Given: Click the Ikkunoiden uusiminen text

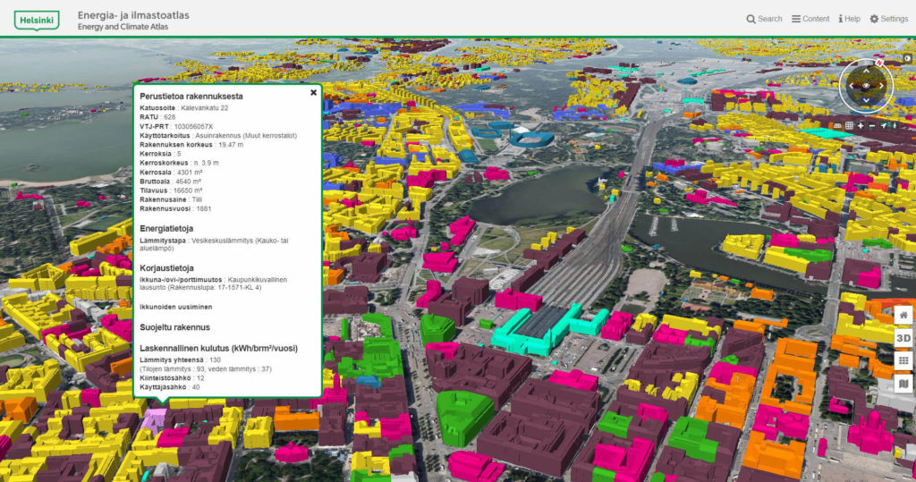Looking at the screenshot, I should tap(176, 307).
